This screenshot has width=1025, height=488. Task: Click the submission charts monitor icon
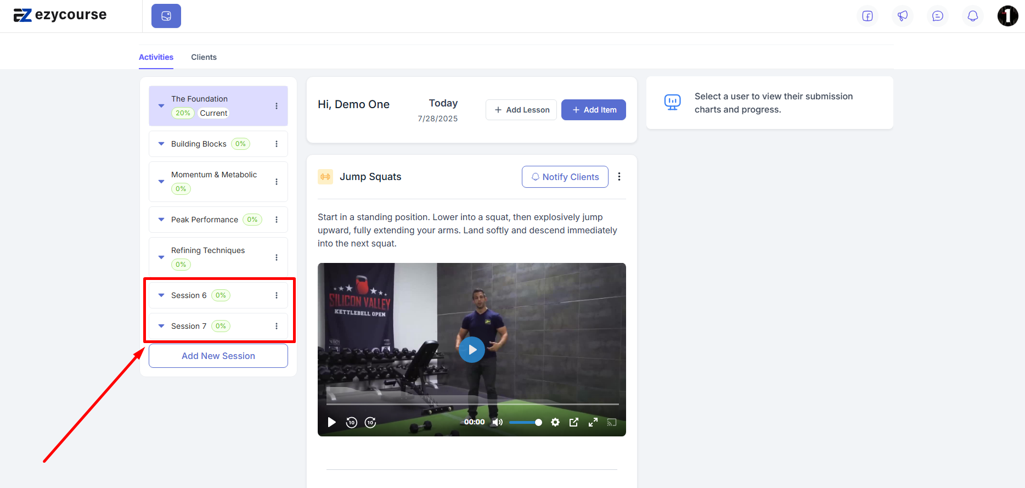click(x=672, y=102)
